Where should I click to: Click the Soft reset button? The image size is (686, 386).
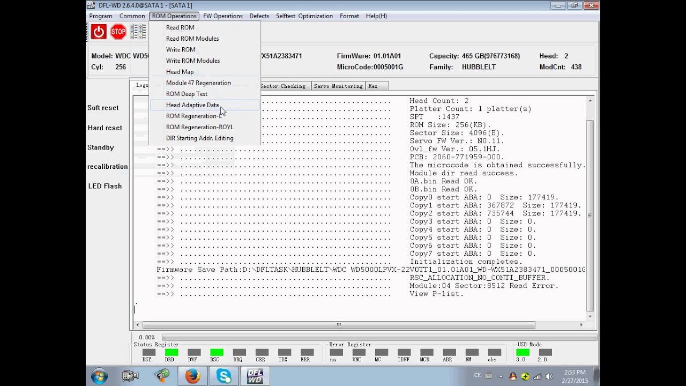(x=103, y=108)
